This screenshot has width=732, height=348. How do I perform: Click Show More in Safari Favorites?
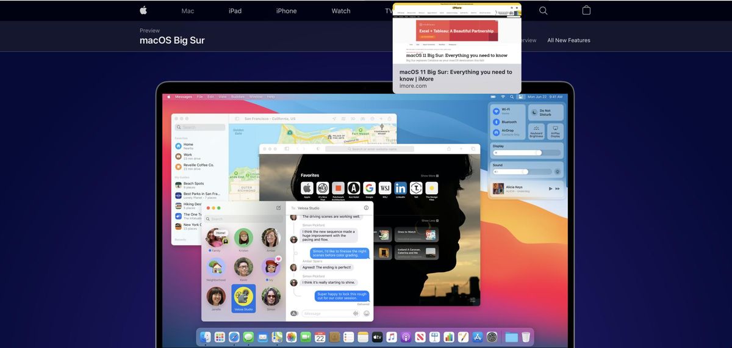click(x=428, y=175)
